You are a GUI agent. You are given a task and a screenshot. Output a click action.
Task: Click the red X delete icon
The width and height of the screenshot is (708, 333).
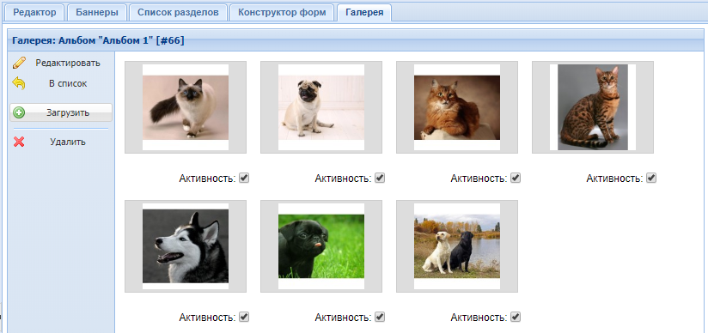tap(19, 142)
